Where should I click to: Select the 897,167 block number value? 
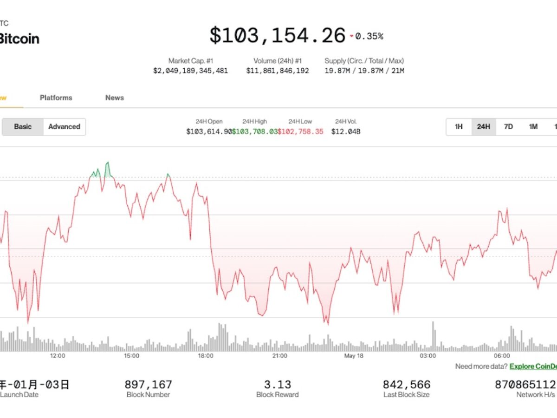(x=149, y=385)
